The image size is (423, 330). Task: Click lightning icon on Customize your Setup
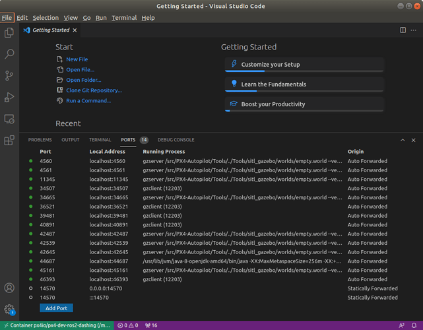click(x=234, y=64)
